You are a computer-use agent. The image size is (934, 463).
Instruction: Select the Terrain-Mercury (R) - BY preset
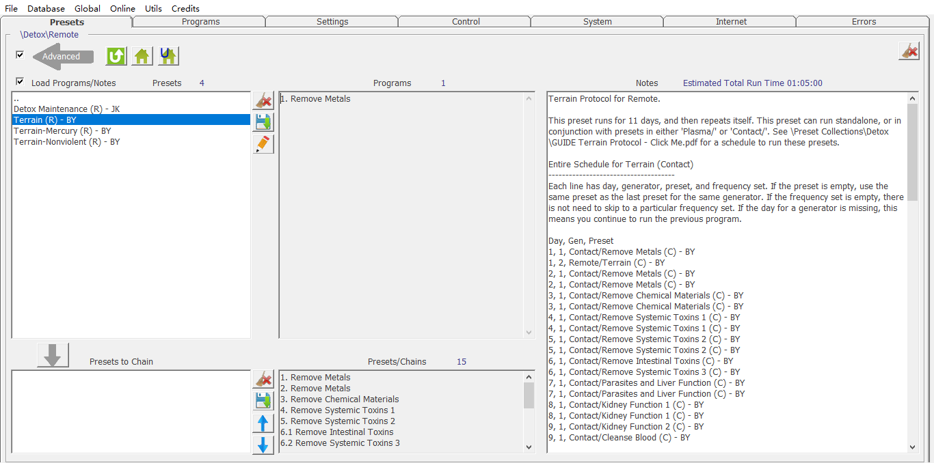click(x=62, y=131)
